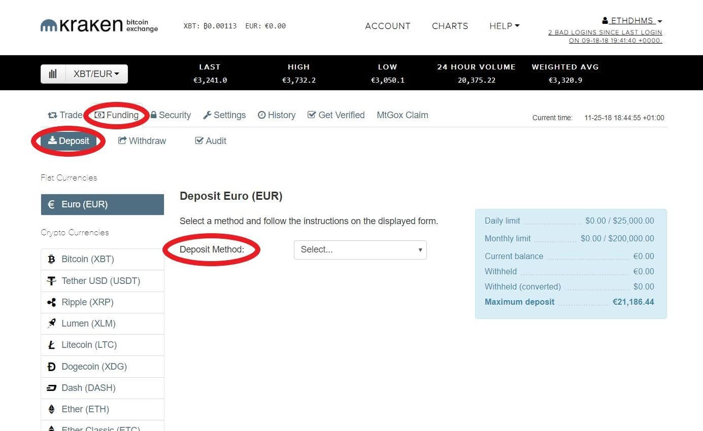Viewport: 703px width, 431px height.
Task: Open the ACCOUNT menu
Action: click(388, 26)
